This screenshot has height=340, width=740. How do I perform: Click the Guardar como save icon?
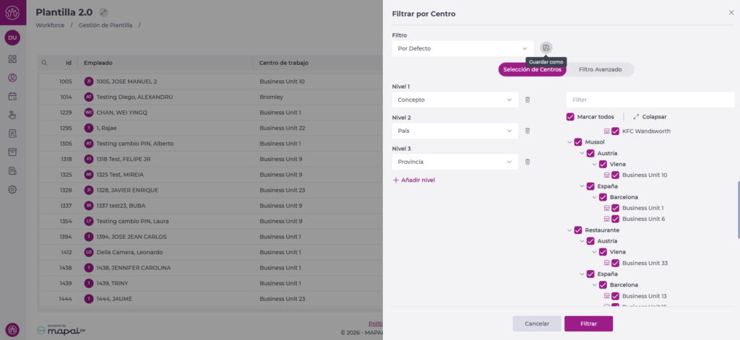coord(546,48)
